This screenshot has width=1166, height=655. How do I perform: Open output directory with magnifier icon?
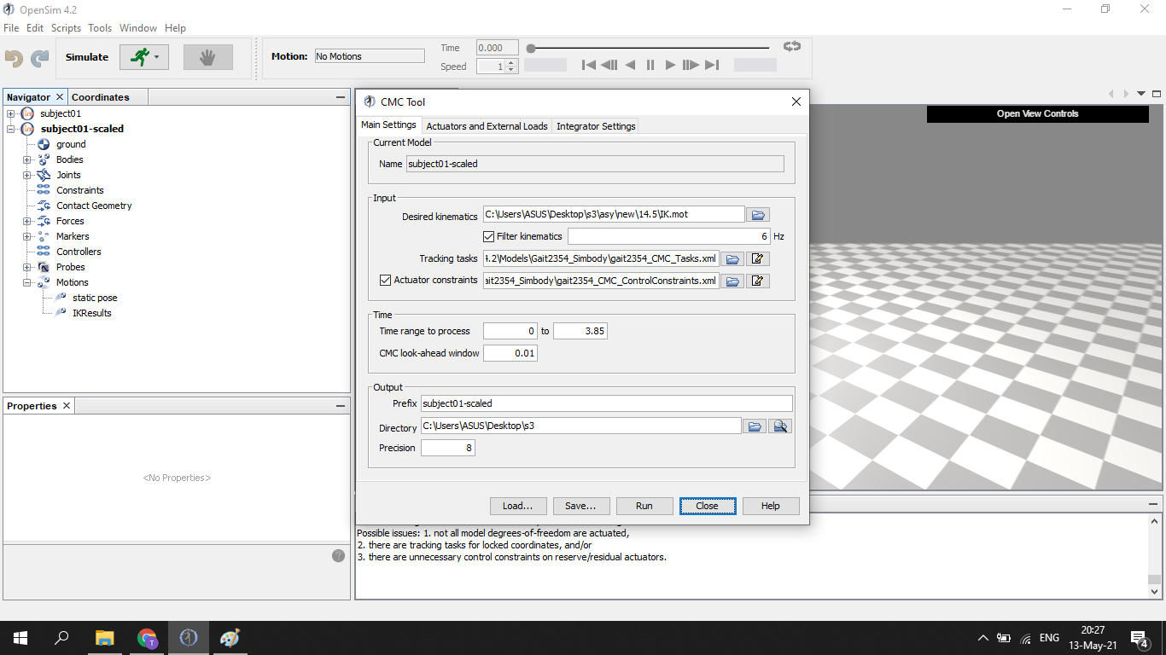click(780, 426)
